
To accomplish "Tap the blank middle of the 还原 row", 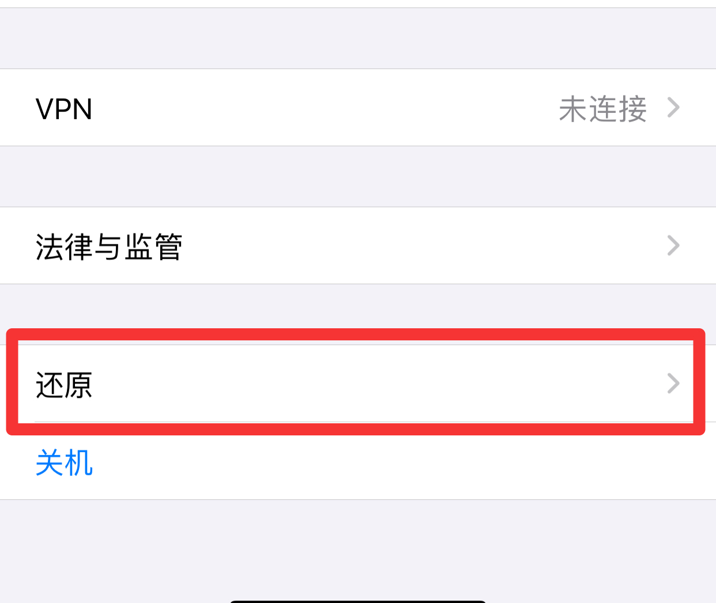I will click(375, 384).
